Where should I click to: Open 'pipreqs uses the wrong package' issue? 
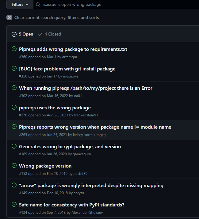(x=55, y=108)
